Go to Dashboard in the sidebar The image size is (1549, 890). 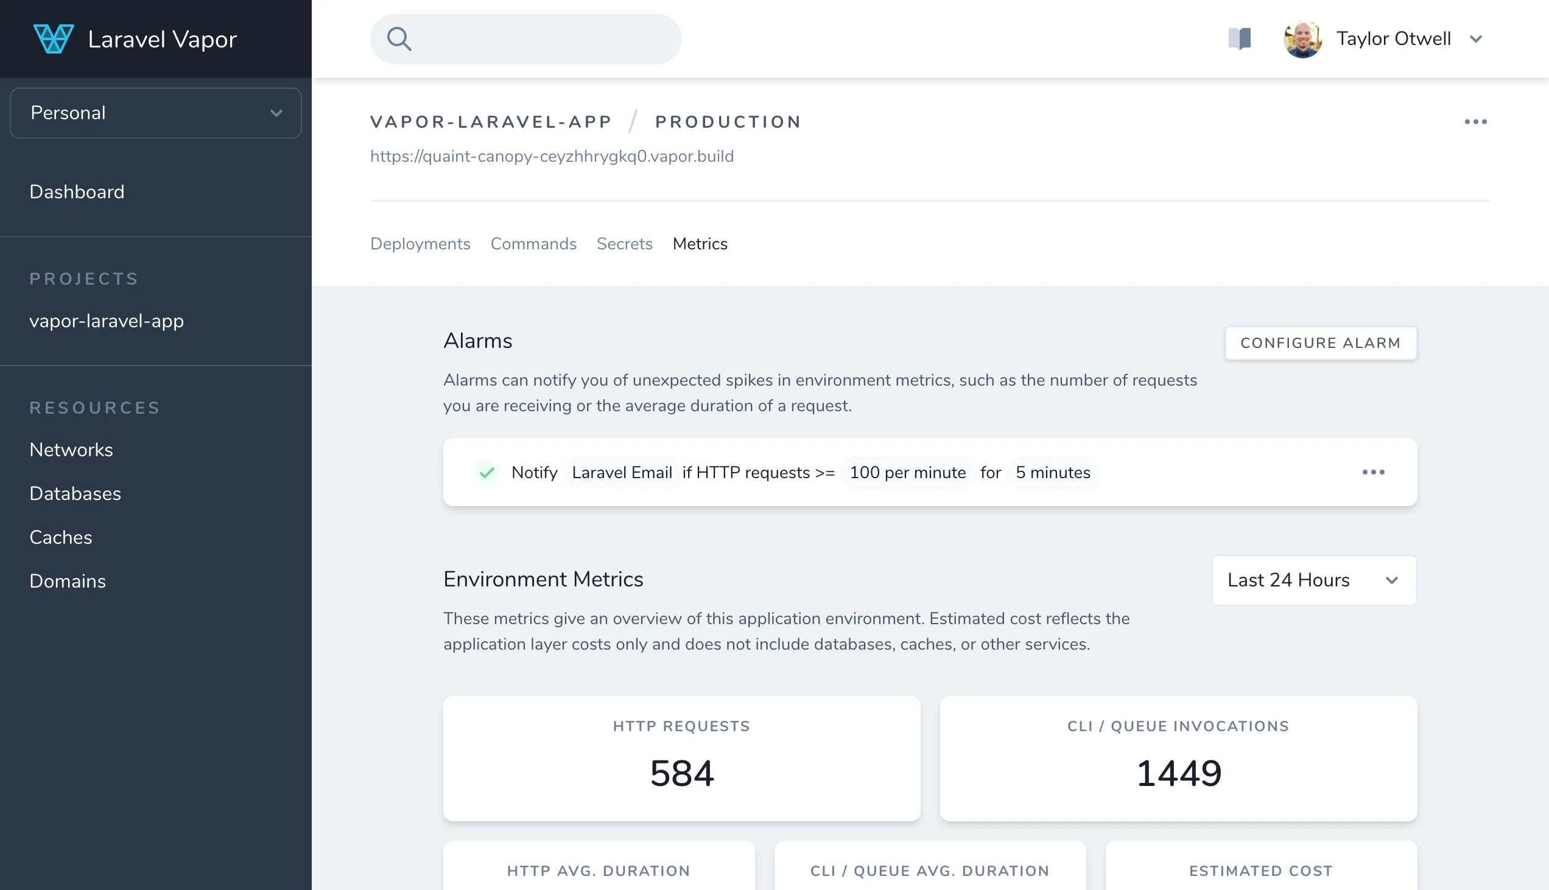(x=77, y=192)
